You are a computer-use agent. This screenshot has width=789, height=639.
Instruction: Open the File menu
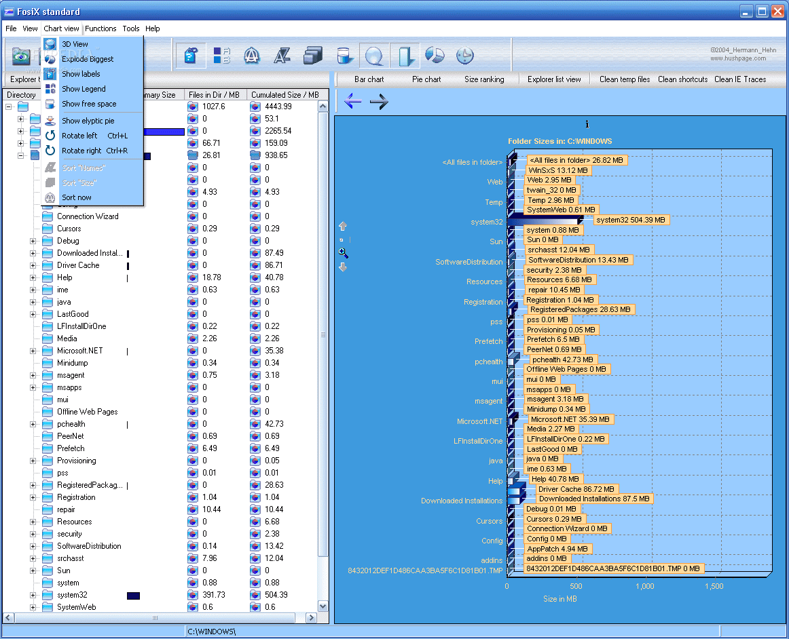pyautogui.click(x=11, y=28)
